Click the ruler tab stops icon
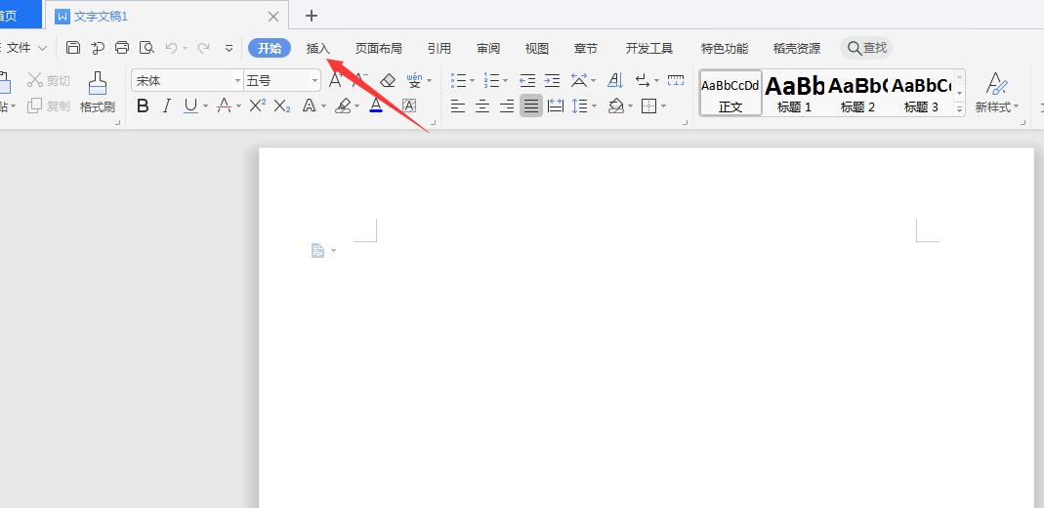1044x508 pixels. pos(676,80)
